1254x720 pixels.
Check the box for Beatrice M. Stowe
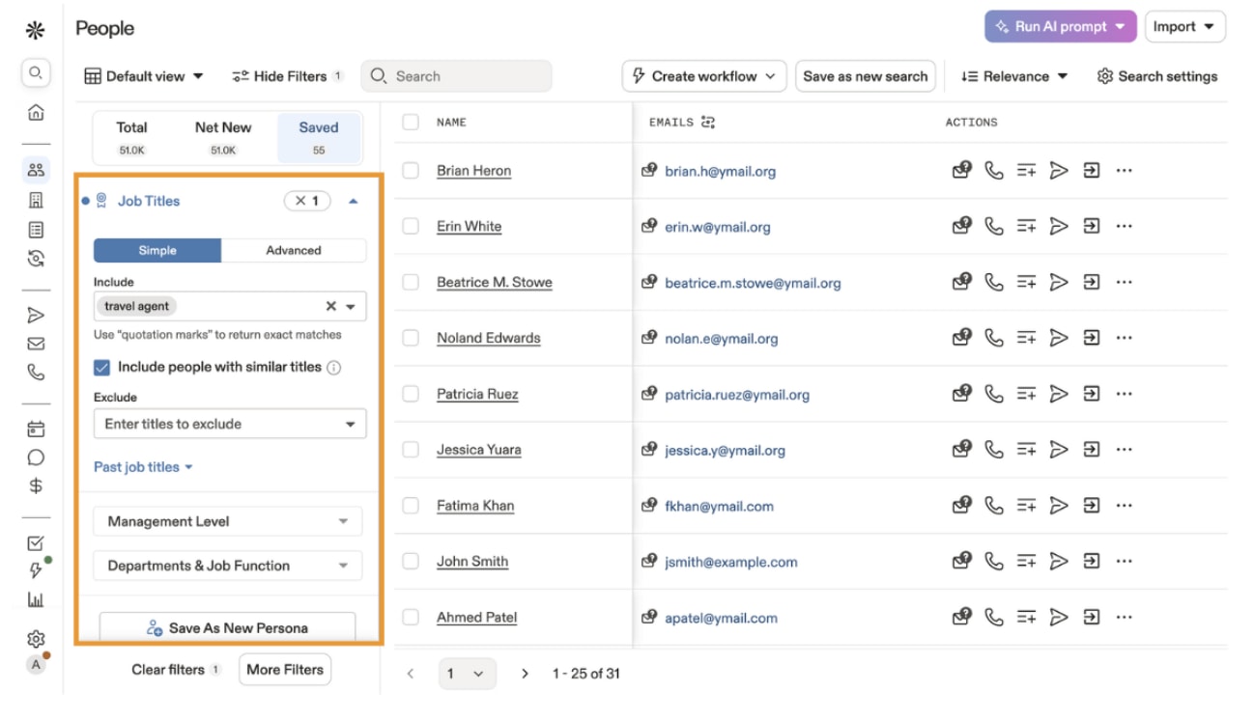pyautogui.click(x=411, y=282)
